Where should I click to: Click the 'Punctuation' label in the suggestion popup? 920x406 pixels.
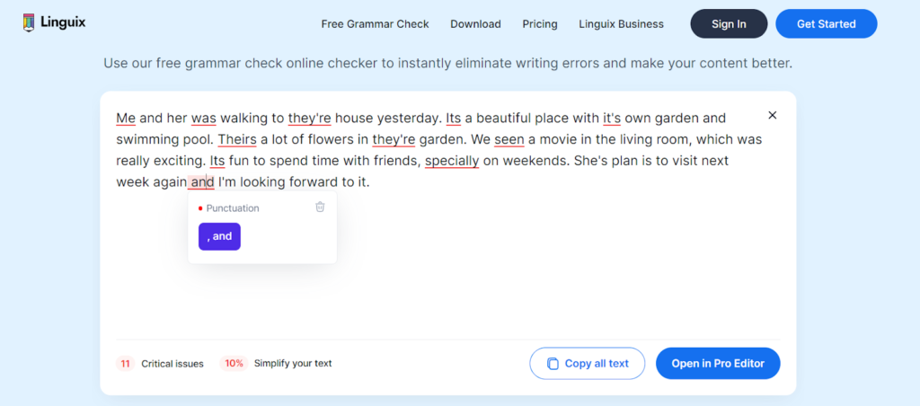(x=233, y=208)
